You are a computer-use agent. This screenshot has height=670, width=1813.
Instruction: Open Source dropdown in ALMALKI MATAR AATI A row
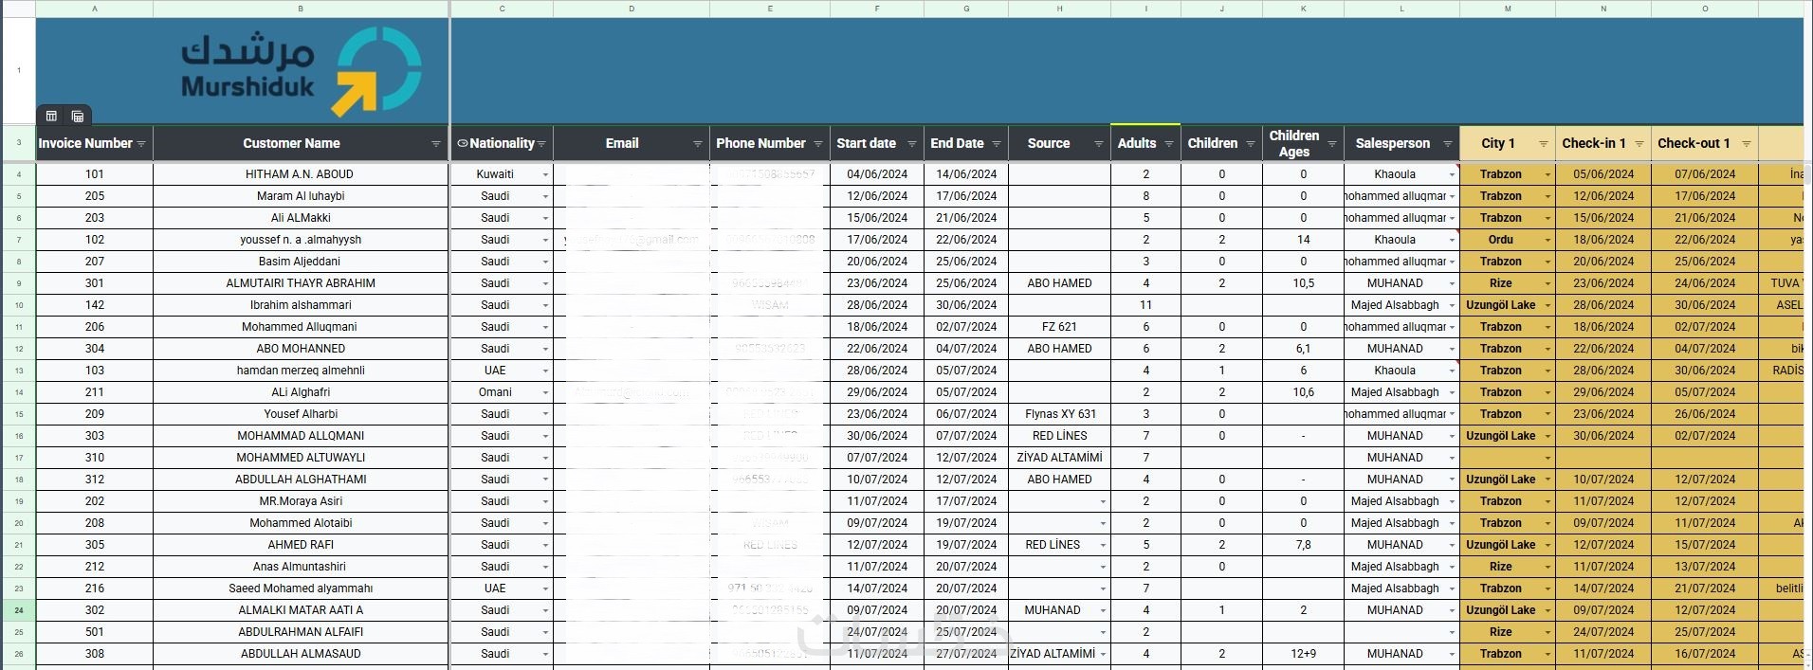click(1103, 610)
